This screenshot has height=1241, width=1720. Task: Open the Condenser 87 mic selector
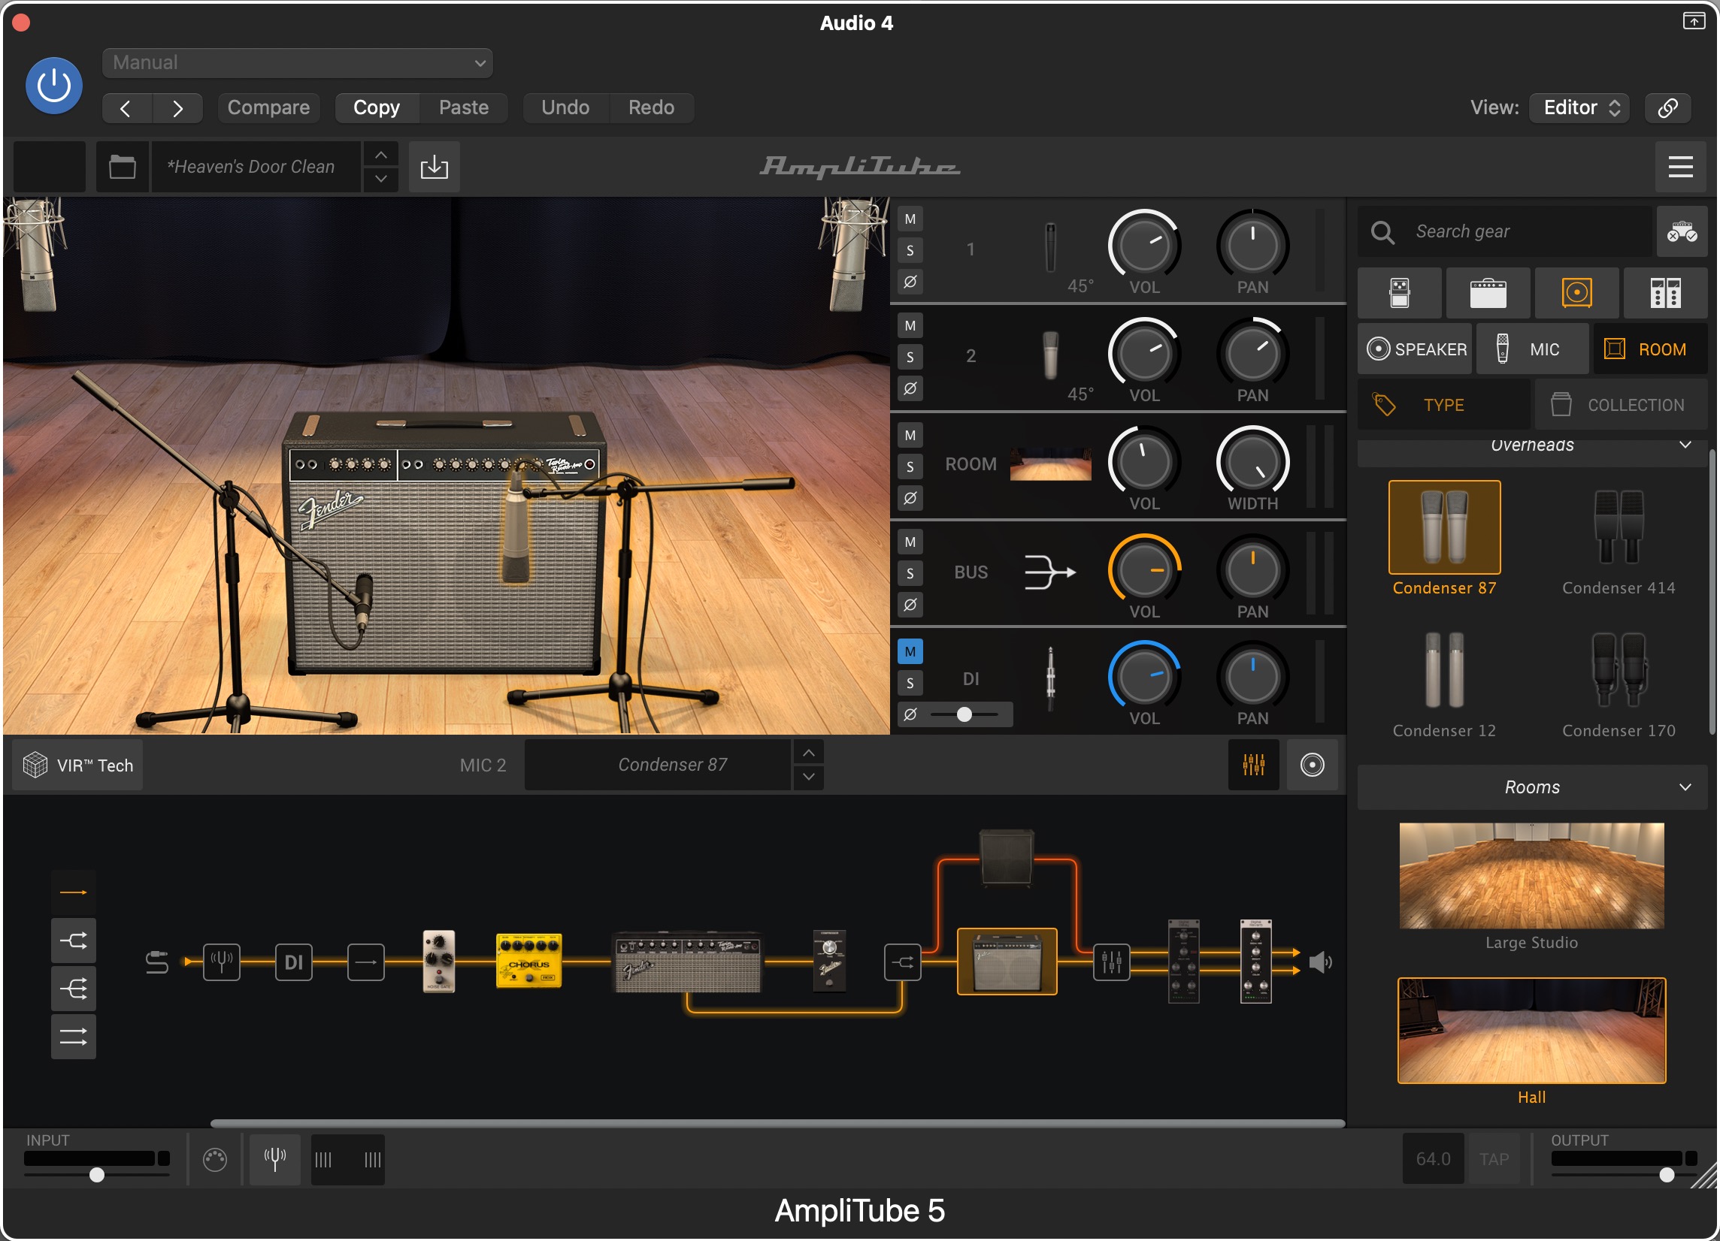click(x=659, y=765)
